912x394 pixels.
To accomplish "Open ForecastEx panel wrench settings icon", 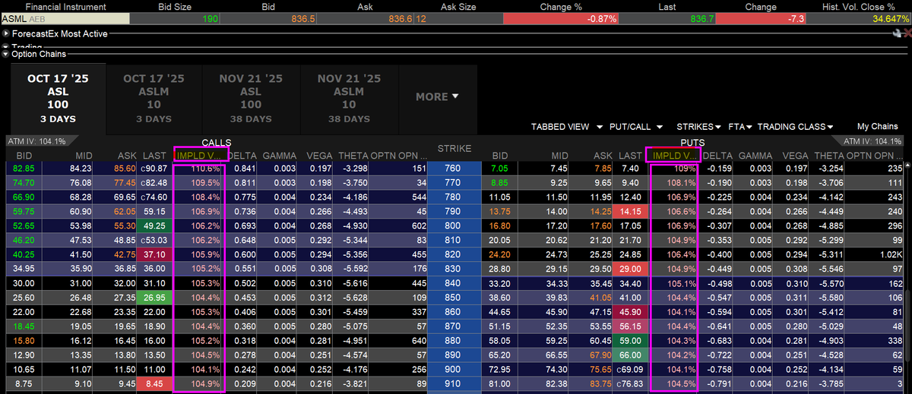I will (897, 33).
